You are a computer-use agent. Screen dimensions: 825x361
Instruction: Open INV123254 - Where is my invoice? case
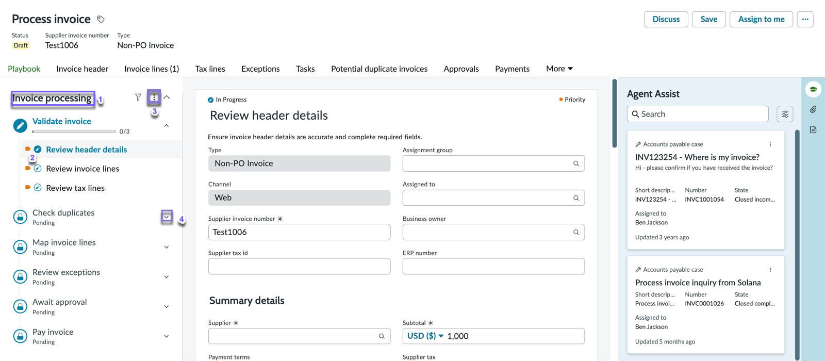click(697, 157)
